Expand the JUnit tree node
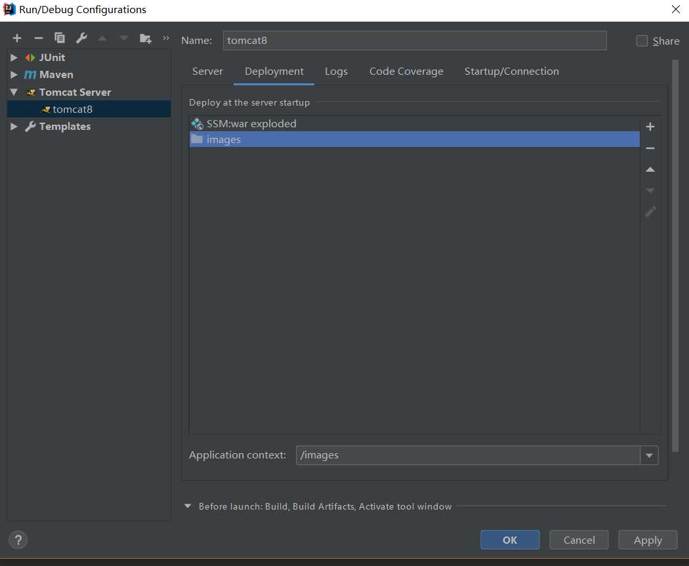This screenshot has width=689, height=566. pyautogui.click(x=14, y=58)
